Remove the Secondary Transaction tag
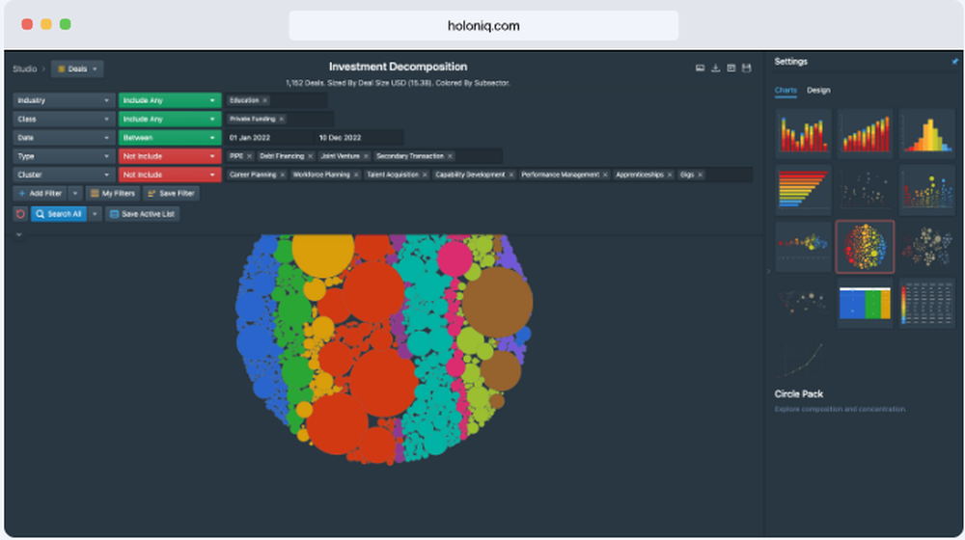The height and width of the screenshot is (540, 965). [x=450, y=156]
